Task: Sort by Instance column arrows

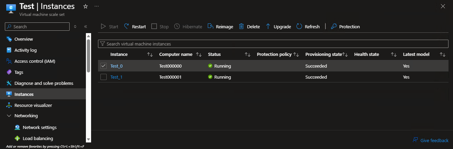Action: pyautogui.click(x=150, y=54)
